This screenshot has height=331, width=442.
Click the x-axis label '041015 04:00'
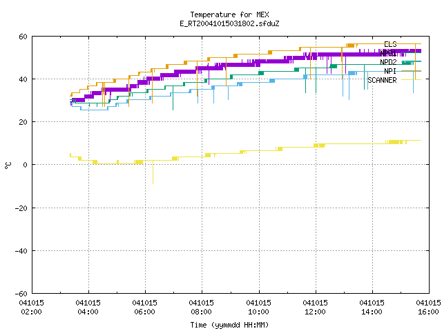pos(88,308)
